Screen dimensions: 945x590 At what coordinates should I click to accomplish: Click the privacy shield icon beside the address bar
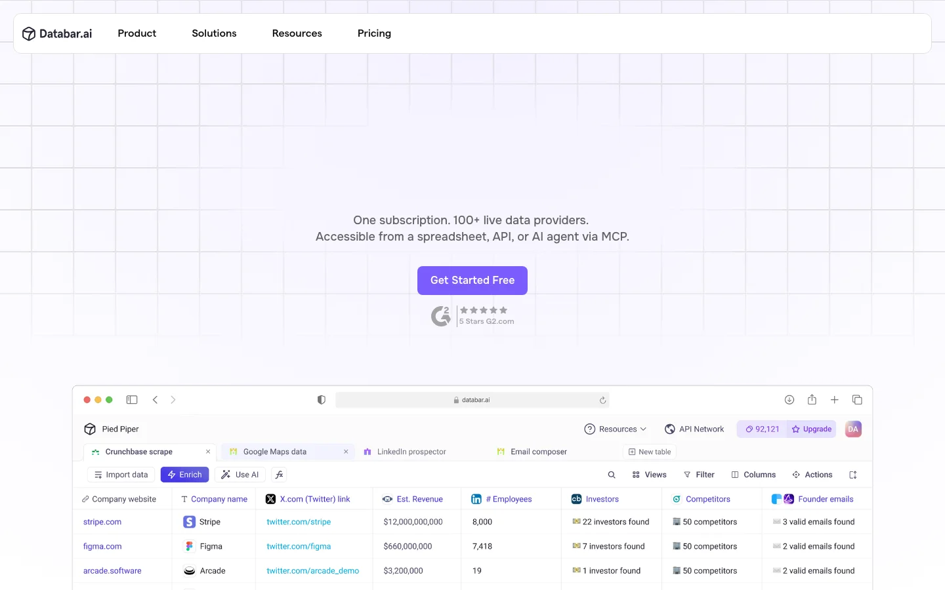tap(322, 400)
